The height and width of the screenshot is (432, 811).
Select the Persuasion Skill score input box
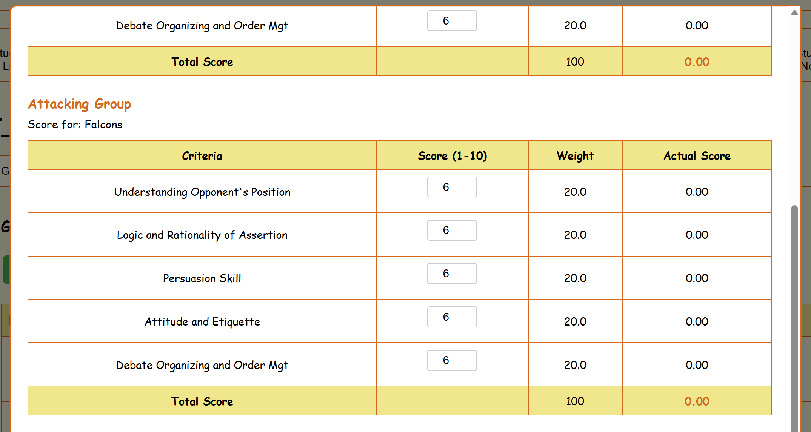click(452, 274)
